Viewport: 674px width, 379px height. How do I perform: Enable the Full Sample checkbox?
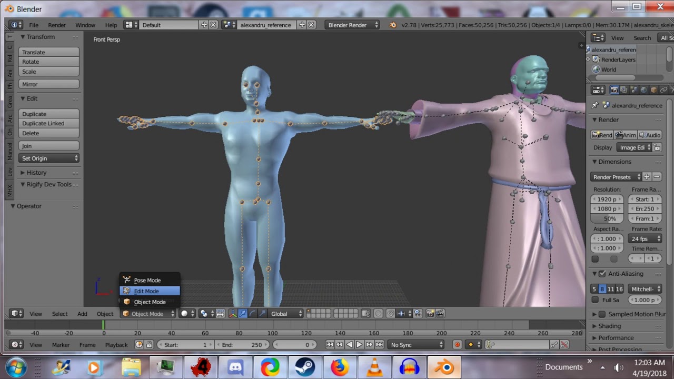tap(595, 300)
